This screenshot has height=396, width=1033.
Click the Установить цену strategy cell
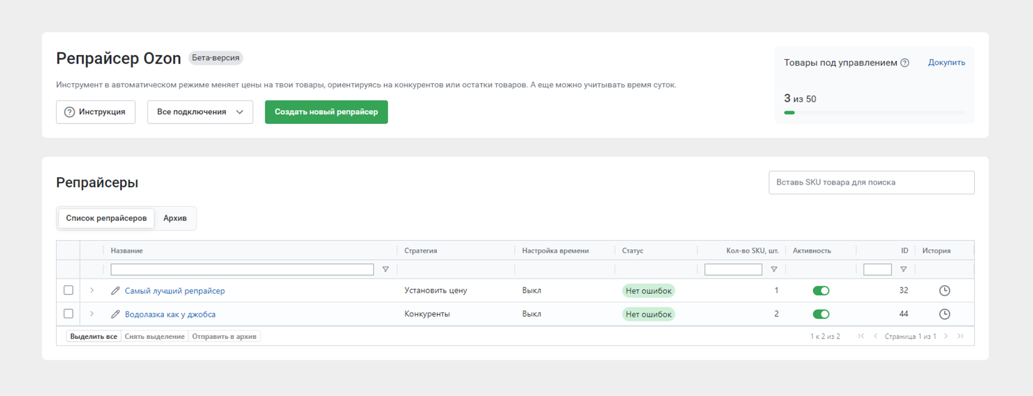[x=436, y=290]
